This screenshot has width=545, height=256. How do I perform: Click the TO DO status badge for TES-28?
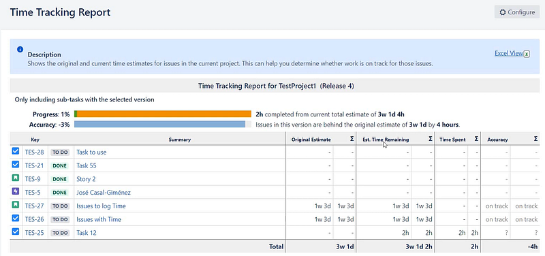coord(60,152)
